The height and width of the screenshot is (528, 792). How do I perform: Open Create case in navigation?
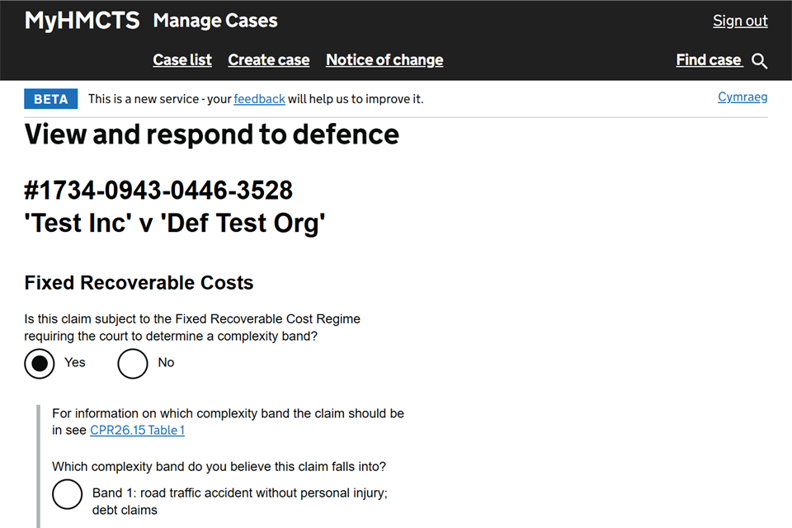[x=269, y=60]
